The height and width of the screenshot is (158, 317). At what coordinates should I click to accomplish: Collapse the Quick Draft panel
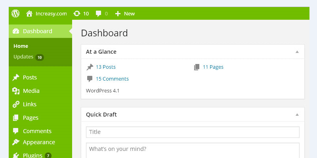[297, 115]
